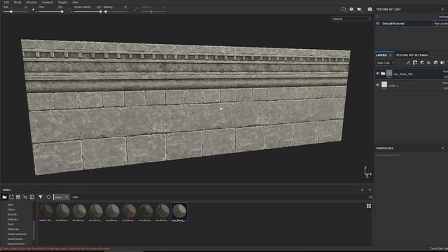Click the add mask icon in Layers
The height and width of the screenshot is (252, 448).
415,62
